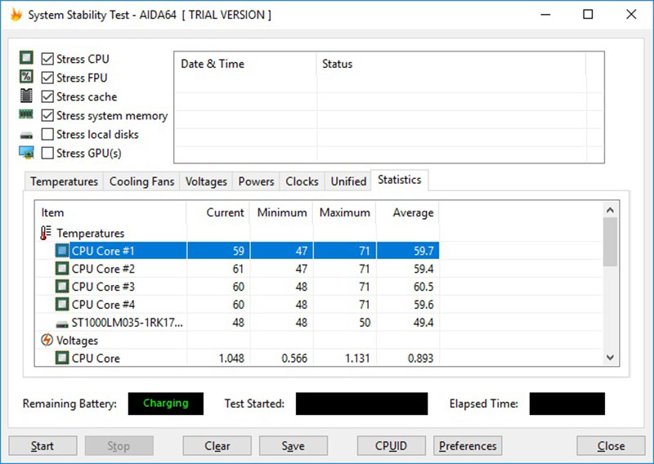Click the lightning bolt icon next to Voltages
The height and width of the screenshot is (464, 654).
(x=47, y=340)
